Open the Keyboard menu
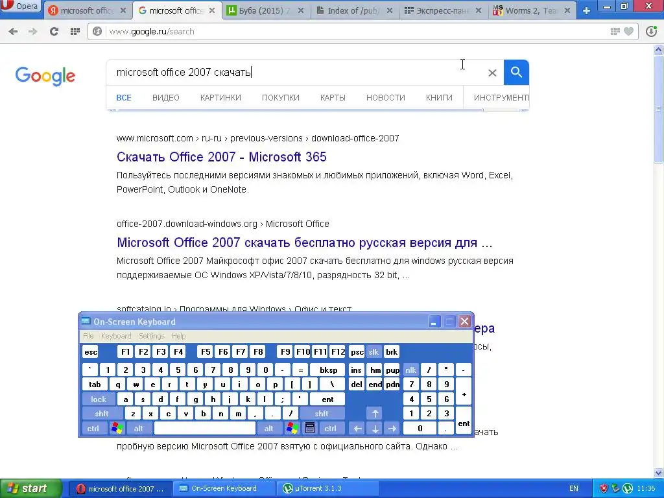 click(116, 336)
